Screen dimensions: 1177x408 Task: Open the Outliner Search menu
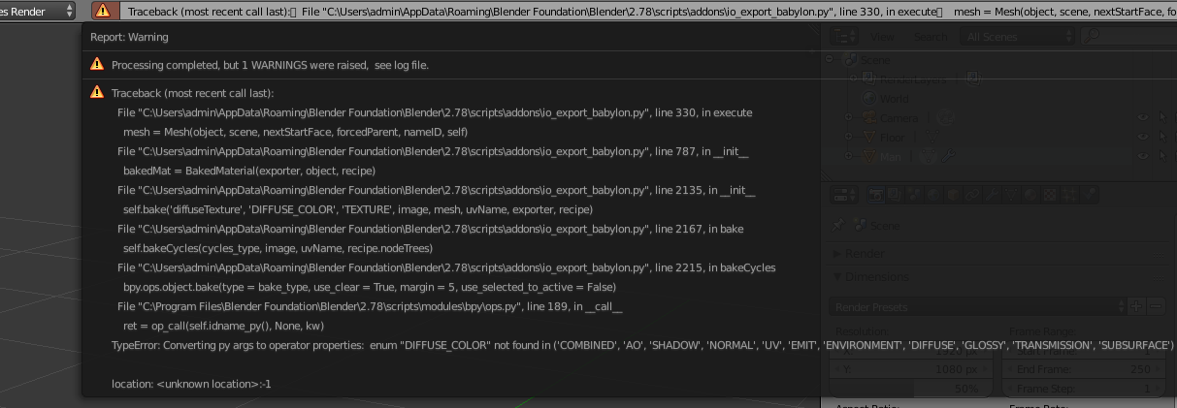click(x=931, y=37)
